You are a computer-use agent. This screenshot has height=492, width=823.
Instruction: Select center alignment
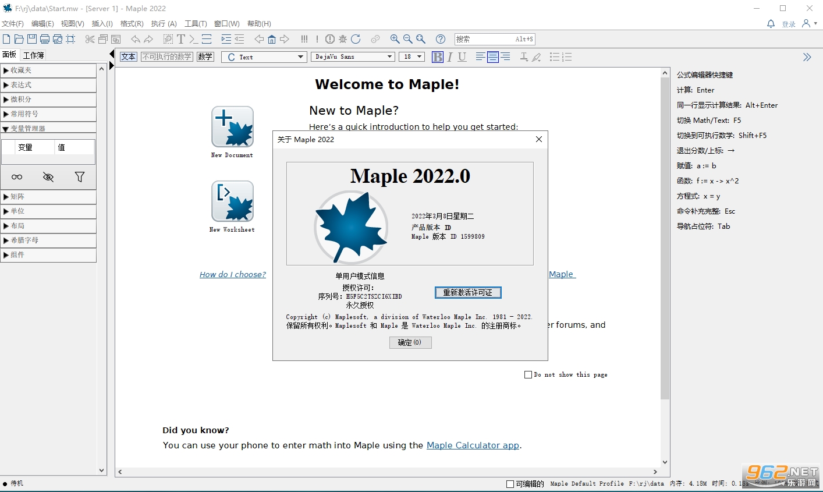[493, 56]
